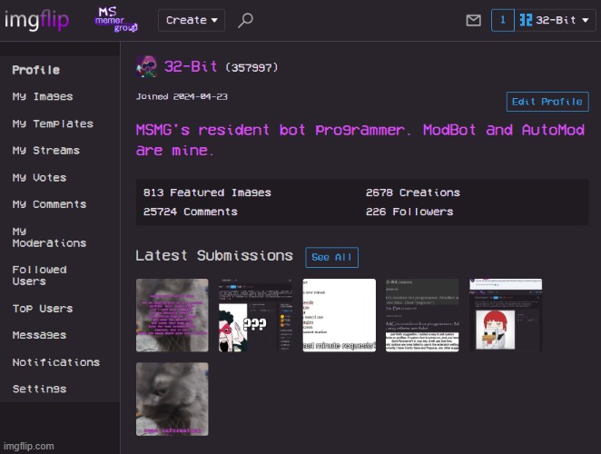Open Settings in sidebar
The height and width of the screenshot is (454, 601).
point(39,390)
